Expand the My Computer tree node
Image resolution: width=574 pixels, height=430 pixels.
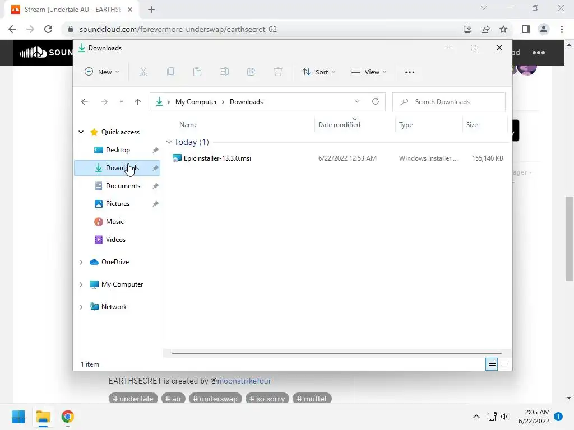click(81, 284)
